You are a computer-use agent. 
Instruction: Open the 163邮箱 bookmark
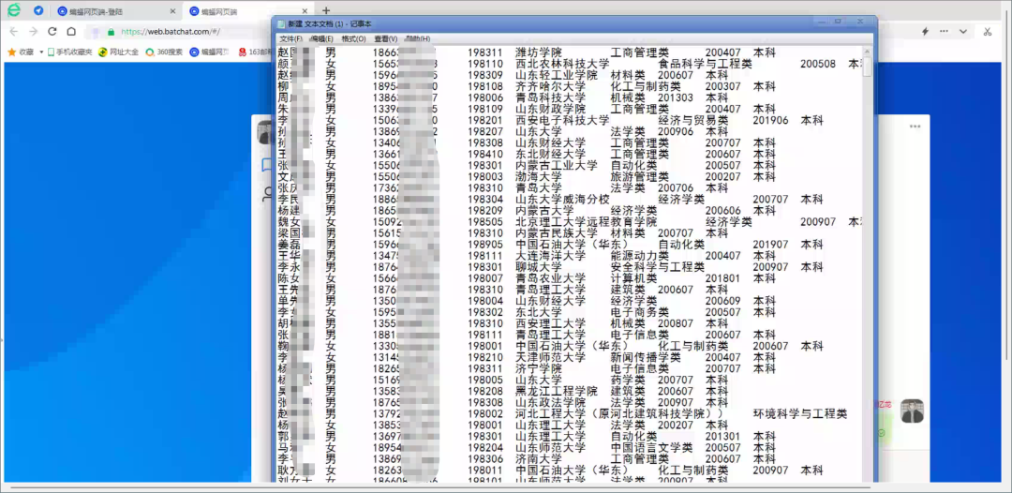(254, 52)
